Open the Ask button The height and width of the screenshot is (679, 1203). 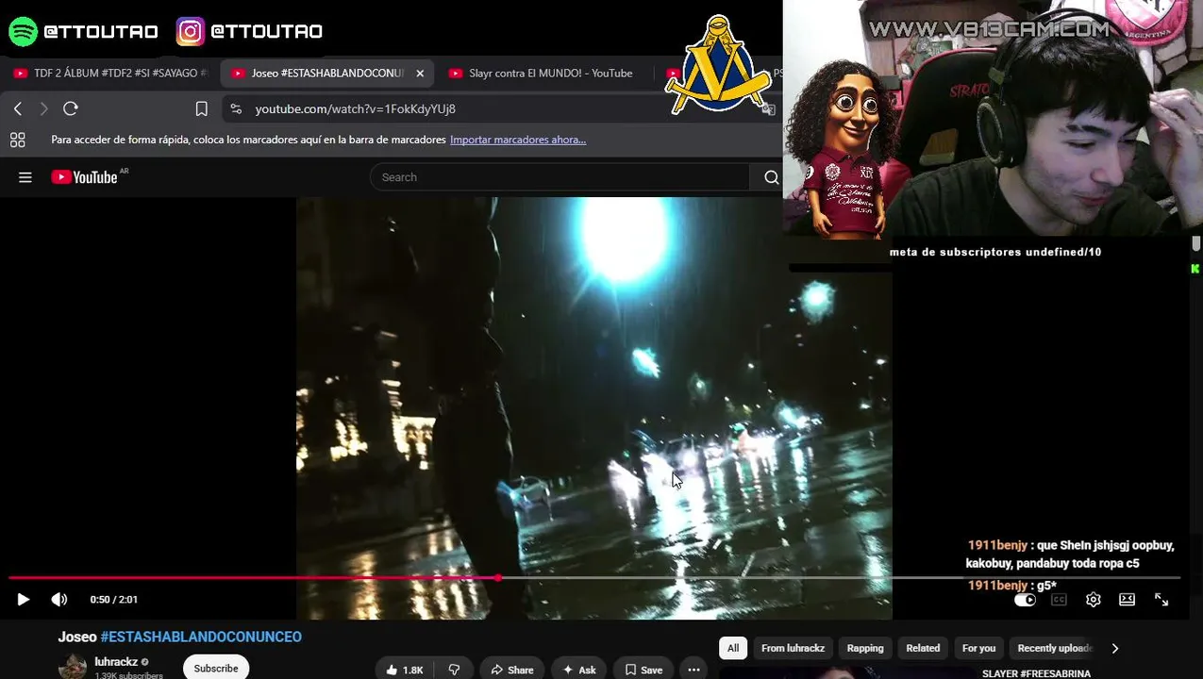579,670
